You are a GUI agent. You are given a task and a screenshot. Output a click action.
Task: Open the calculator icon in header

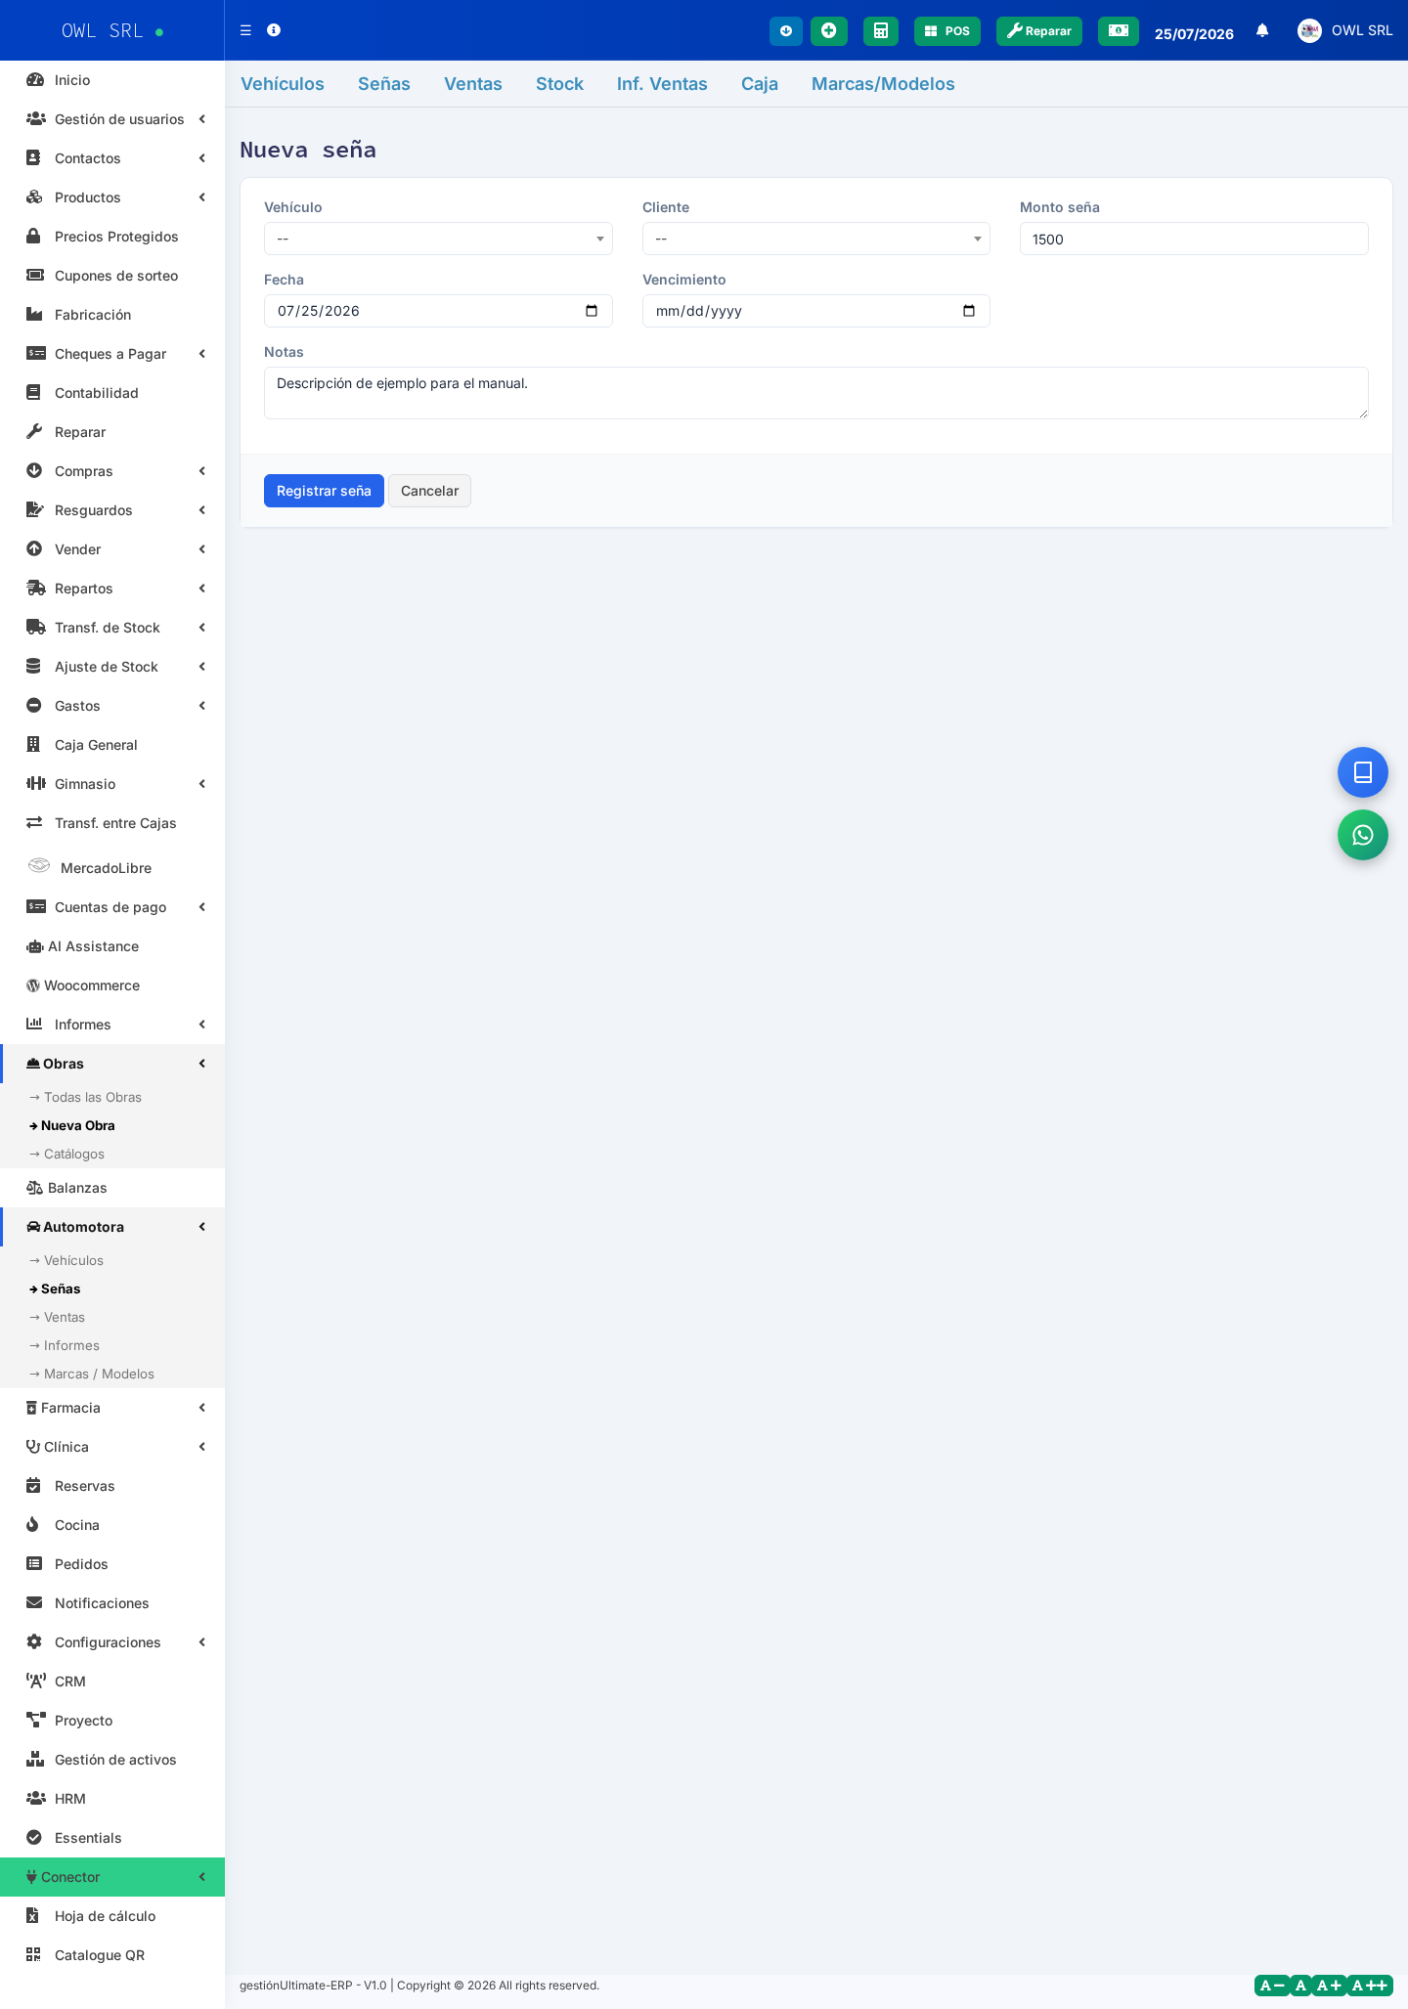(x=881, y=31)
